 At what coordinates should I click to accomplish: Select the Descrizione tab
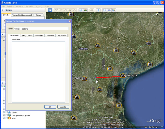point(14,35)
